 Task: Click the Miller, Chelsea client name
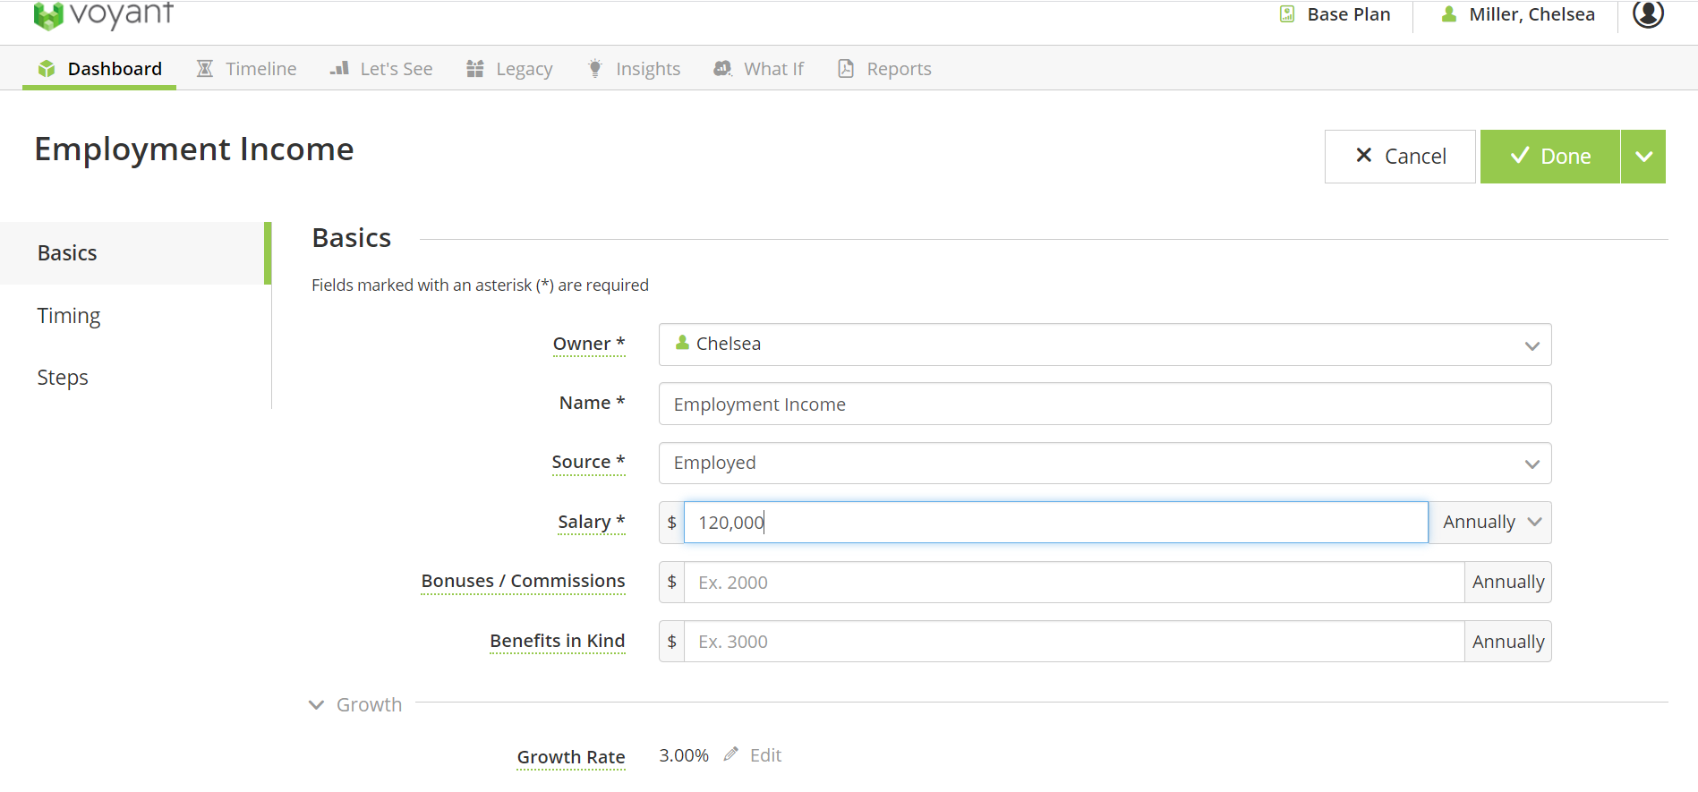(x=1532, y=14)
